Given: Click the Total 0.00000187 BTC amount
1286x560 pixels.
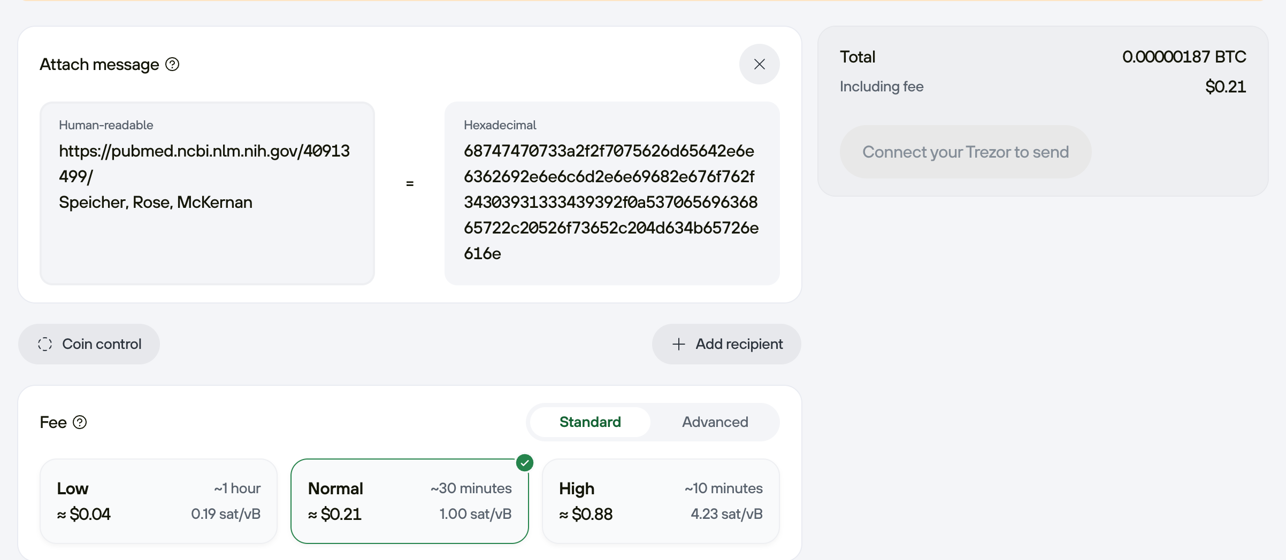Looking at the screenshot, I should (1184, 57).
